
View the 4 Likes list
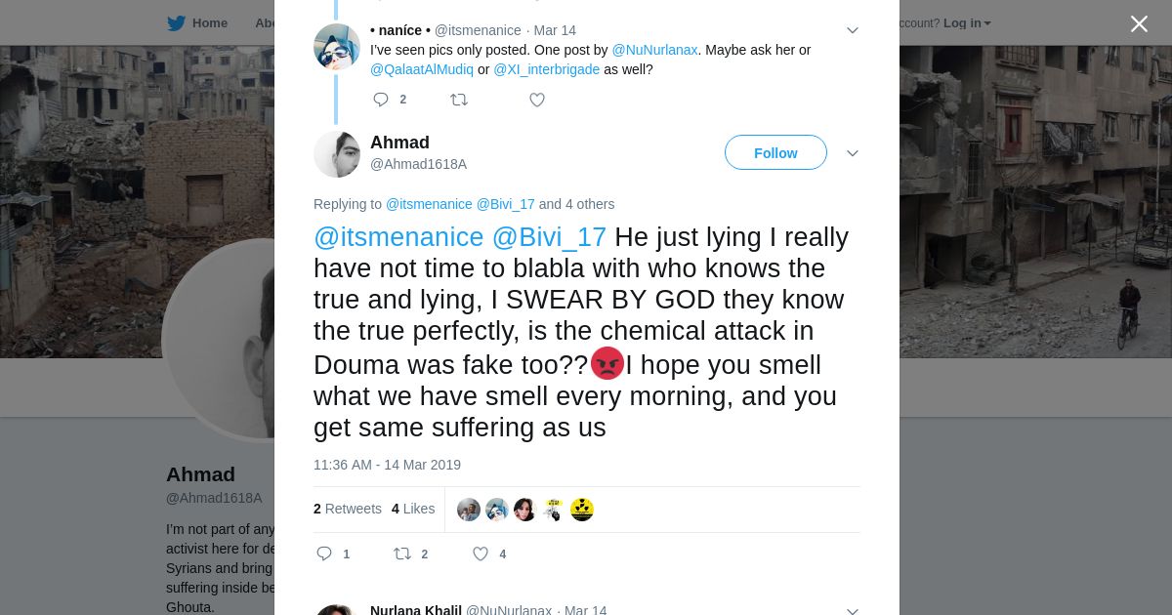tap(413, 509)
